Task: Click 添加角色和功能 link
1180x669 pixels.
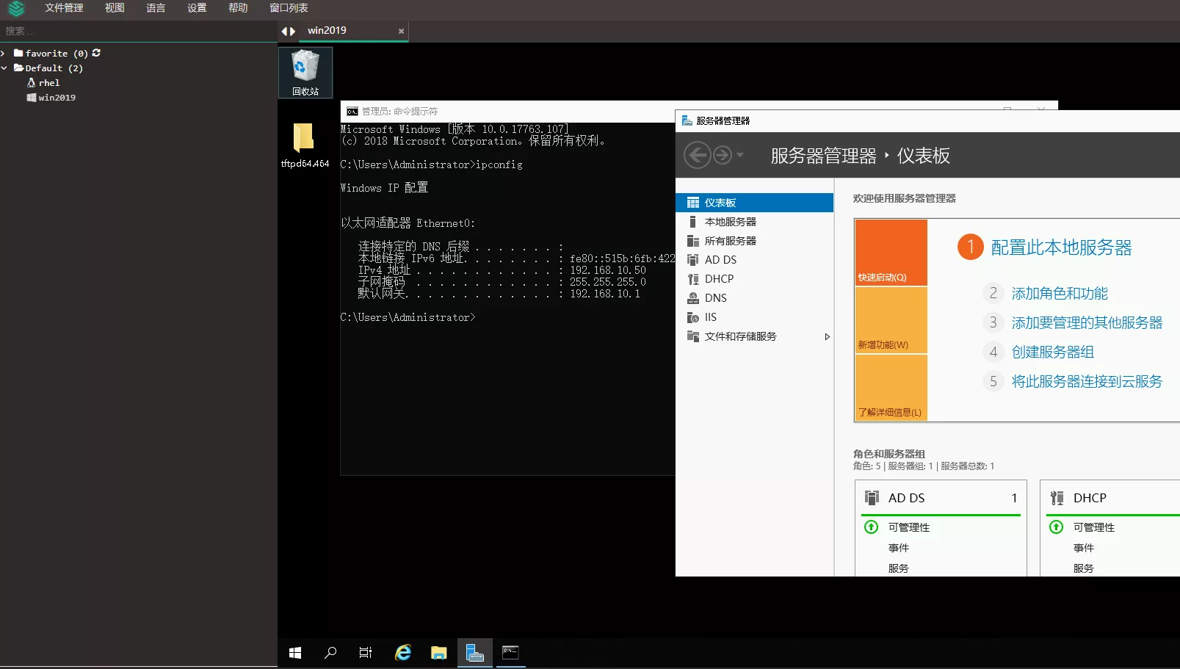Action: point(1059,294)
